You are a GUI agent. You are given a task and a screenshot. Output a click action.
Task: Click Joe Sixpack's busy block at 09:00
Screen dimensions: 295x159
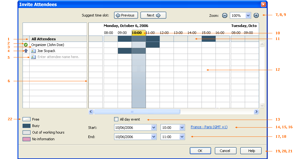pos(125,51)
